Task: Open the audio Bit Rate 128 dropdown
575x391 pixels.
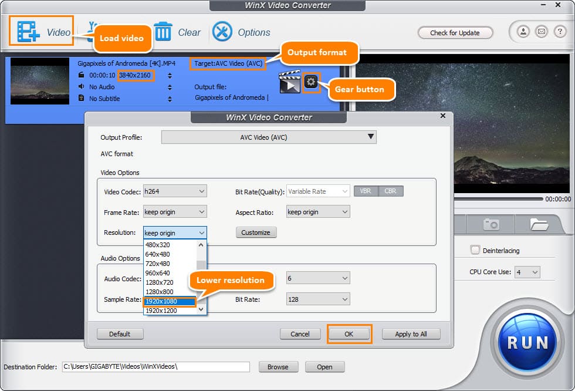Action: click(318, 299)
